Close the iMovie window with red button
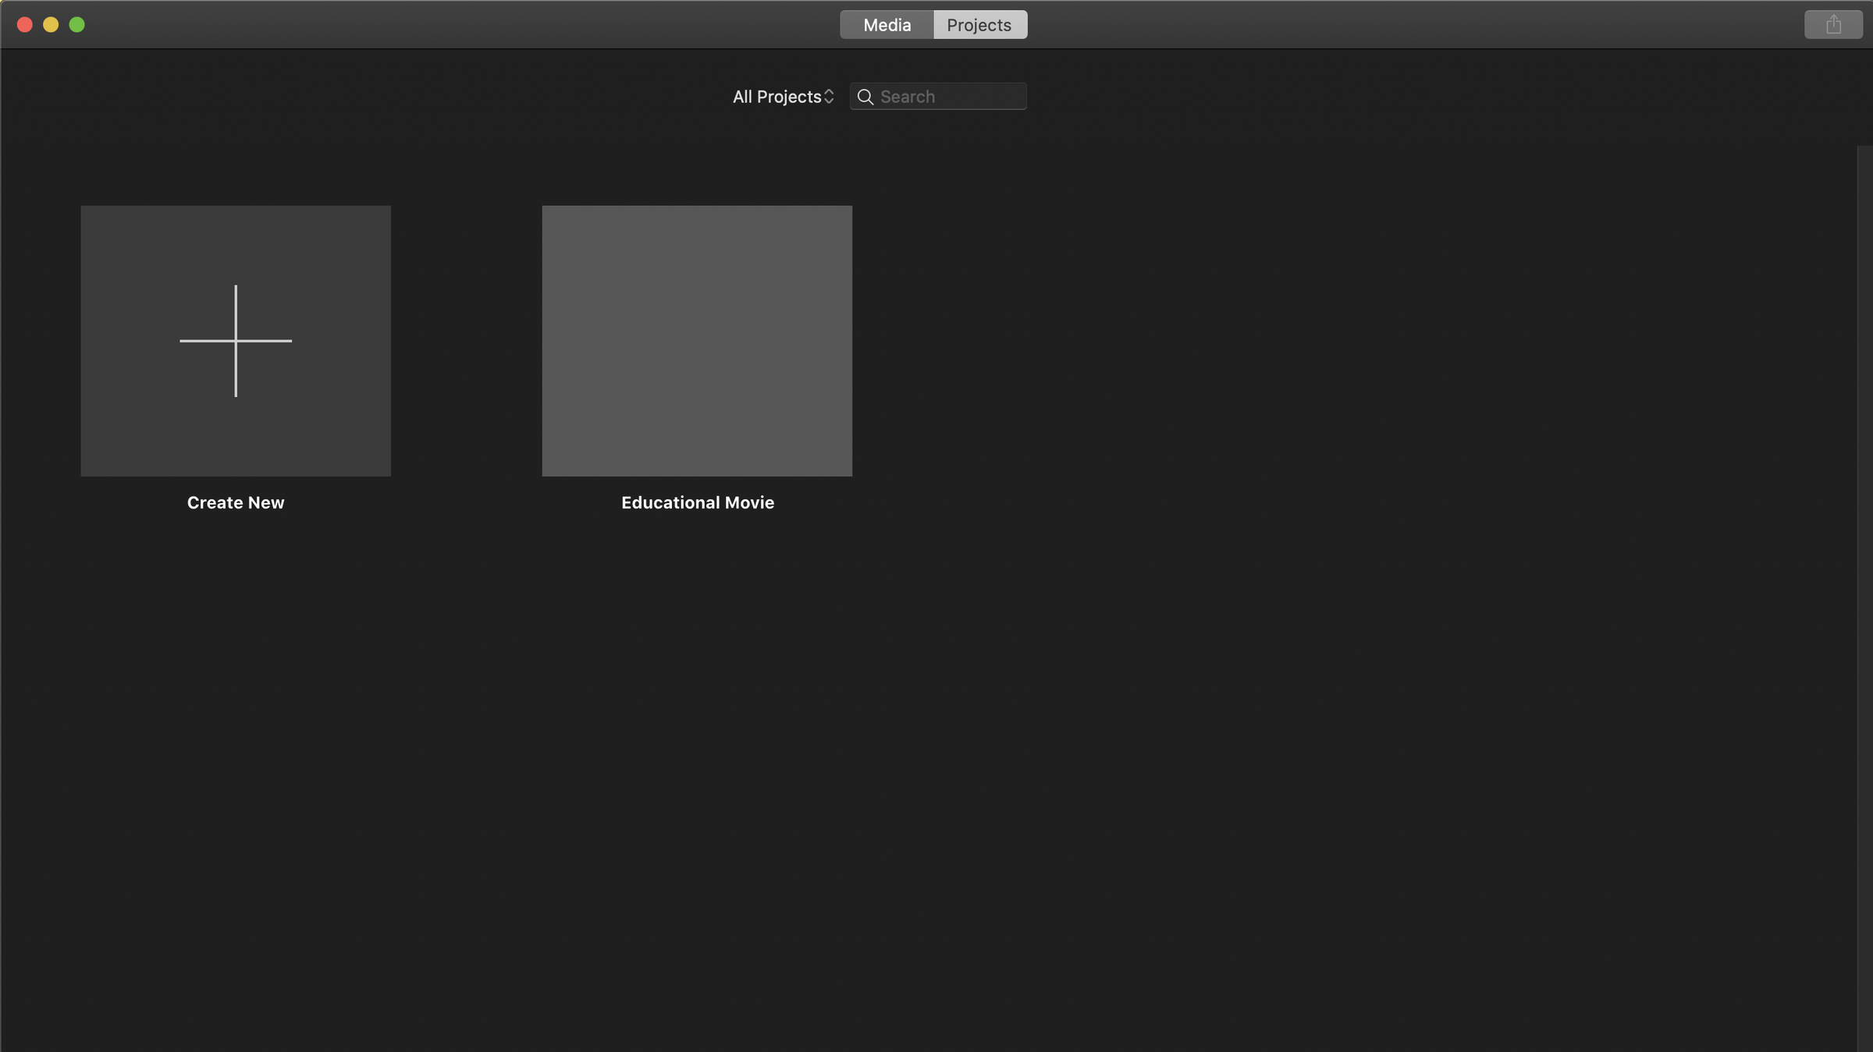This screenshot has height=1052, width=1873. click(25, 25)
